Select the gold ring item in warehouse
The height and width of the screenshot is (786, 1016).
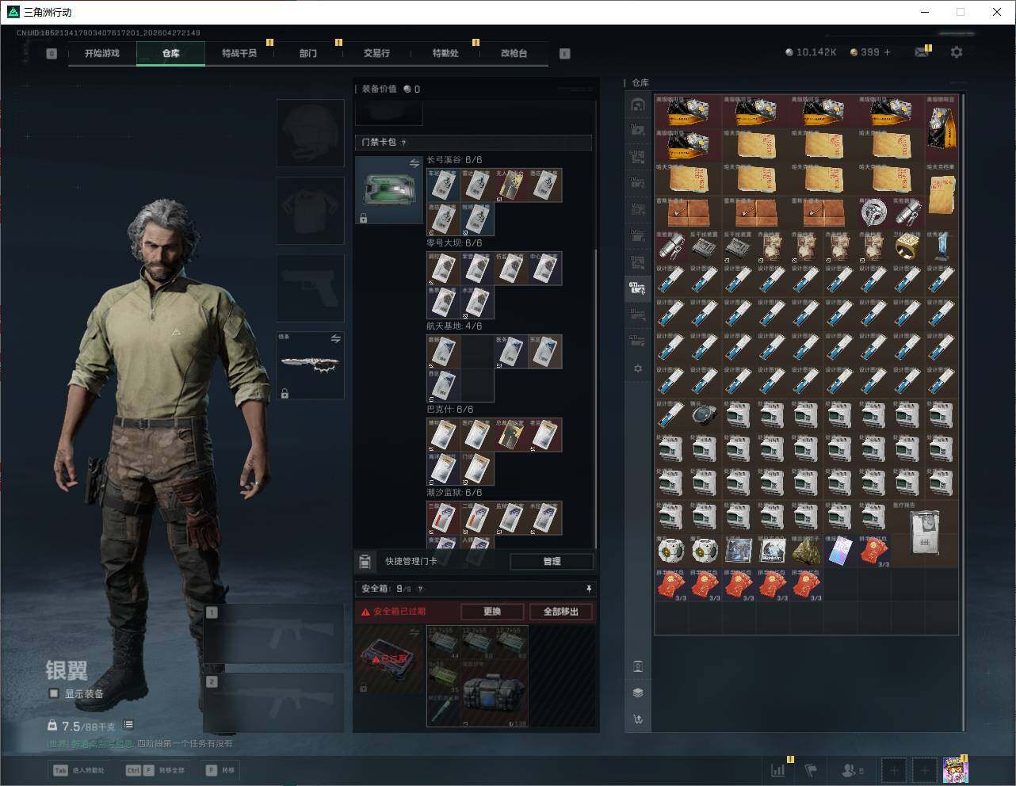pos(907,247)
